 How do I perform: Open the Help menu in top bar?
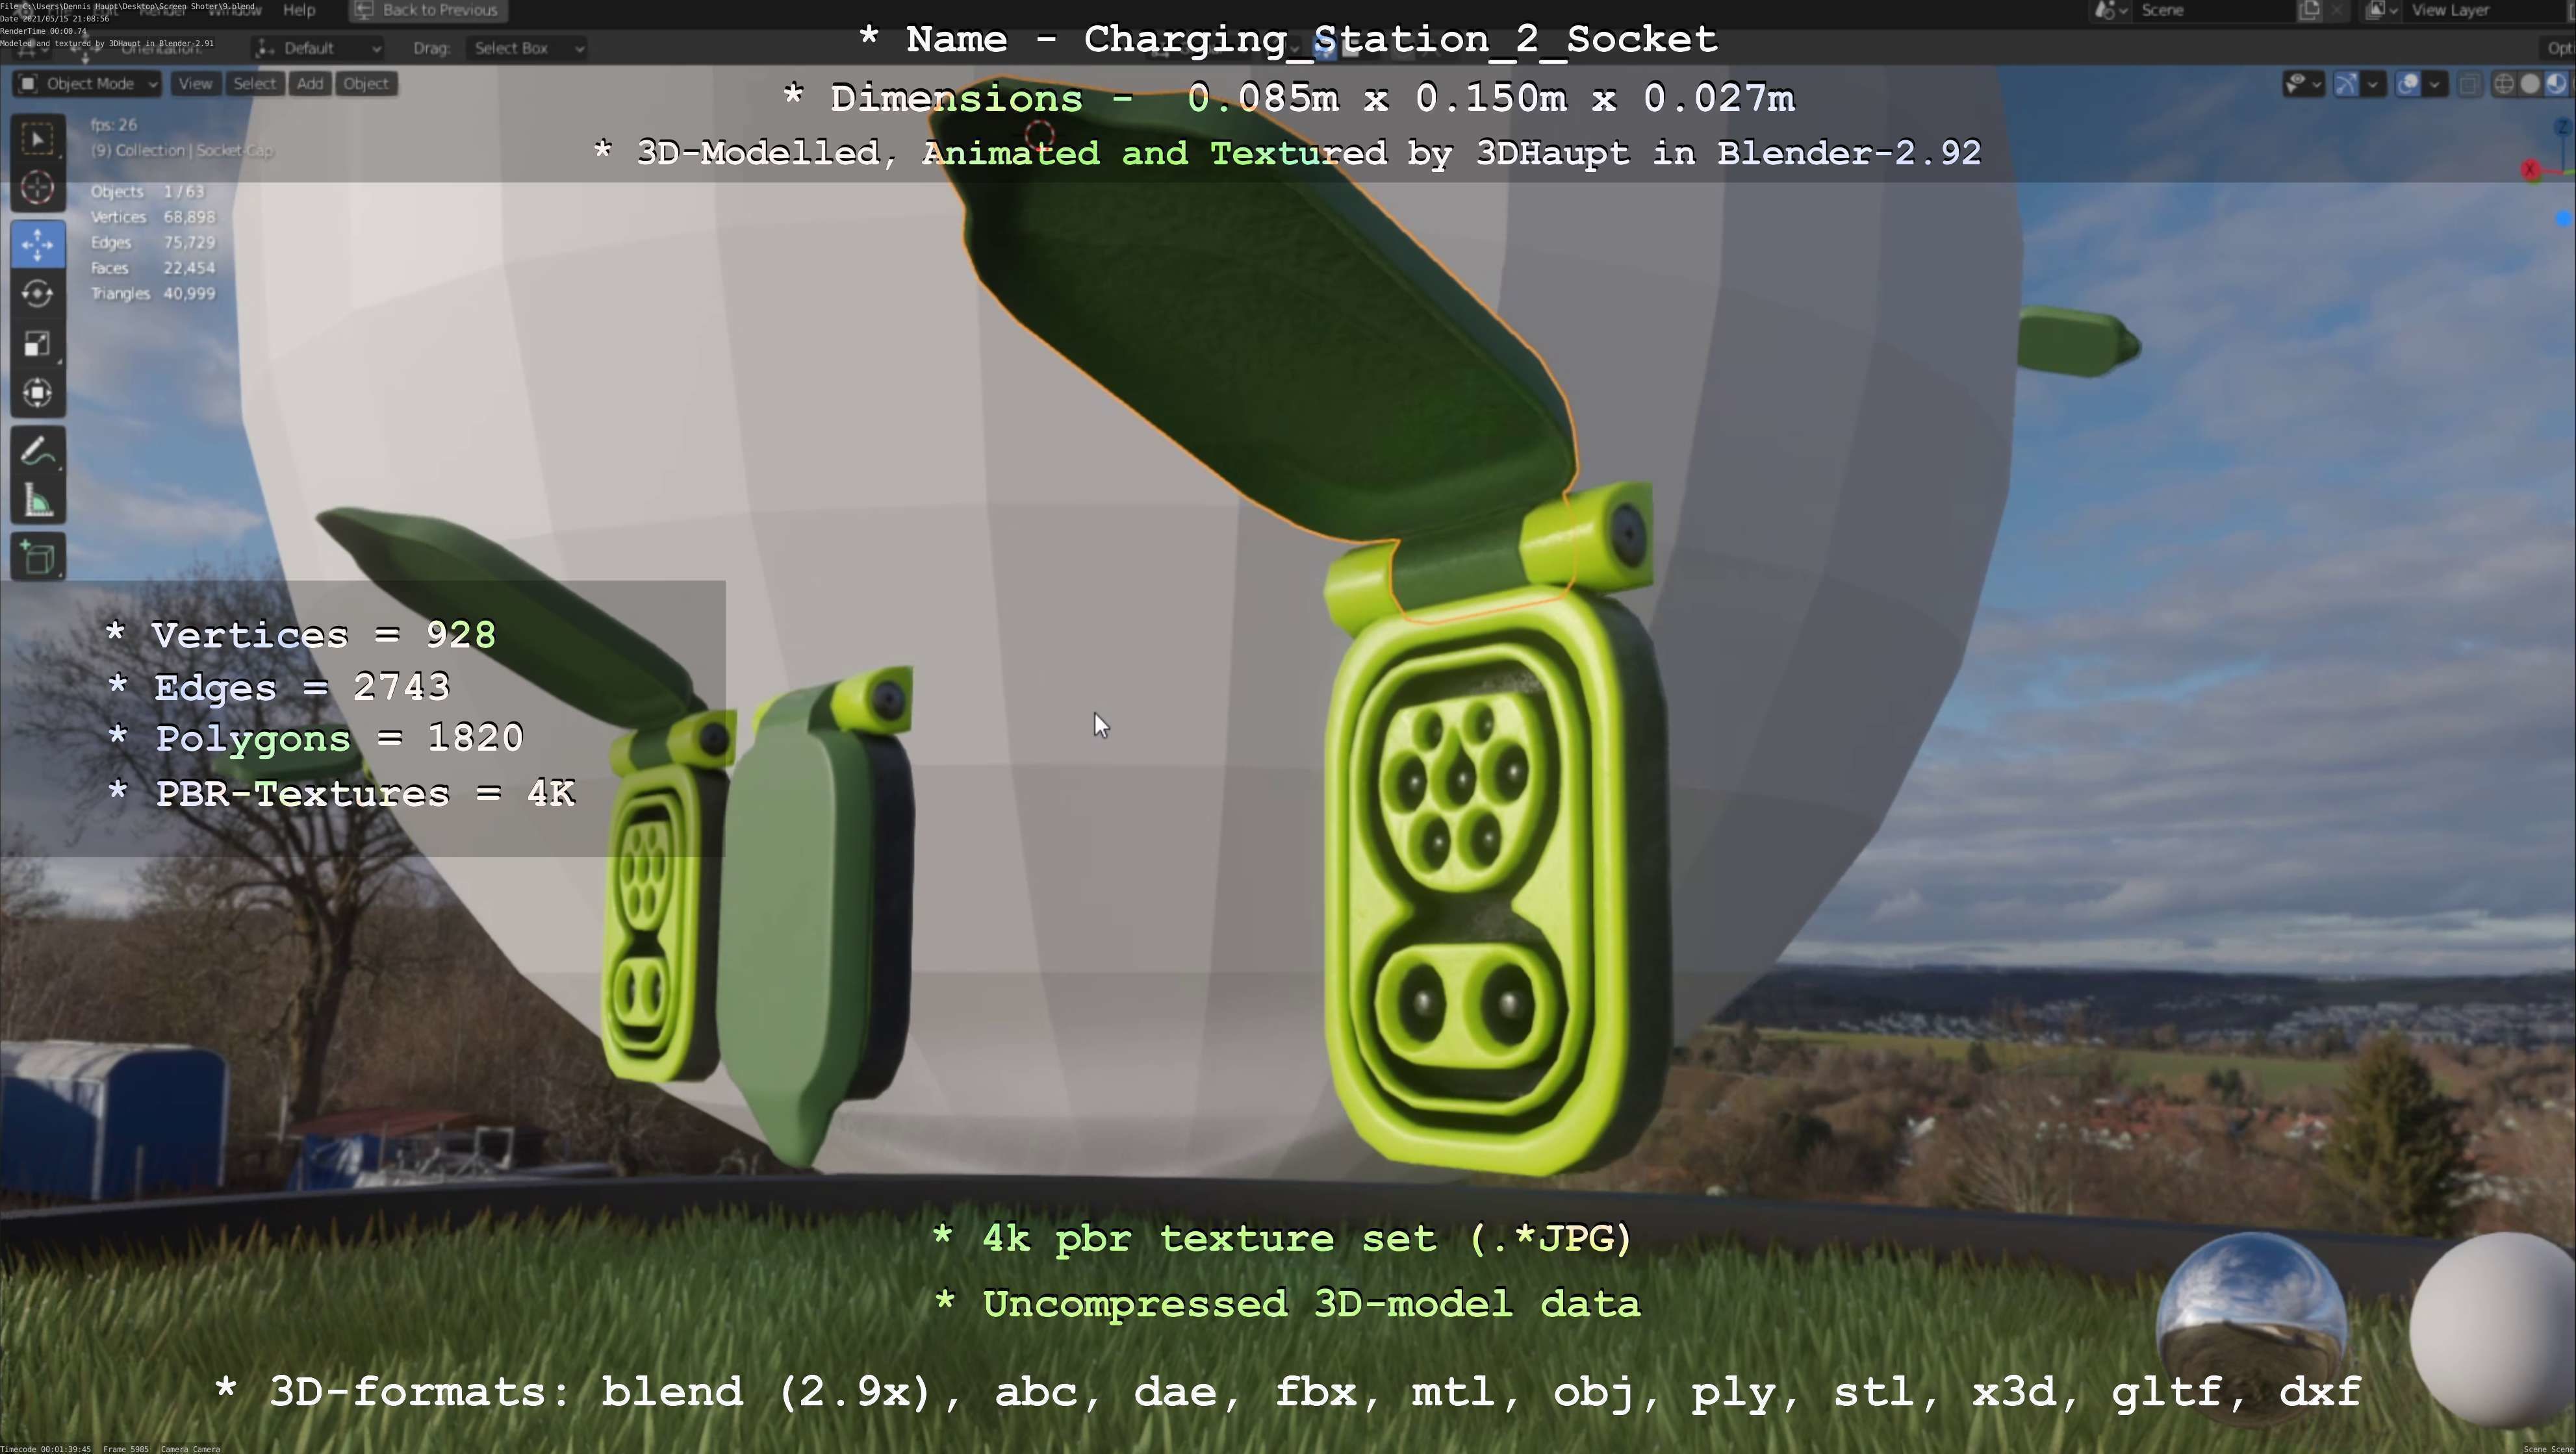(x=299, y=10)
